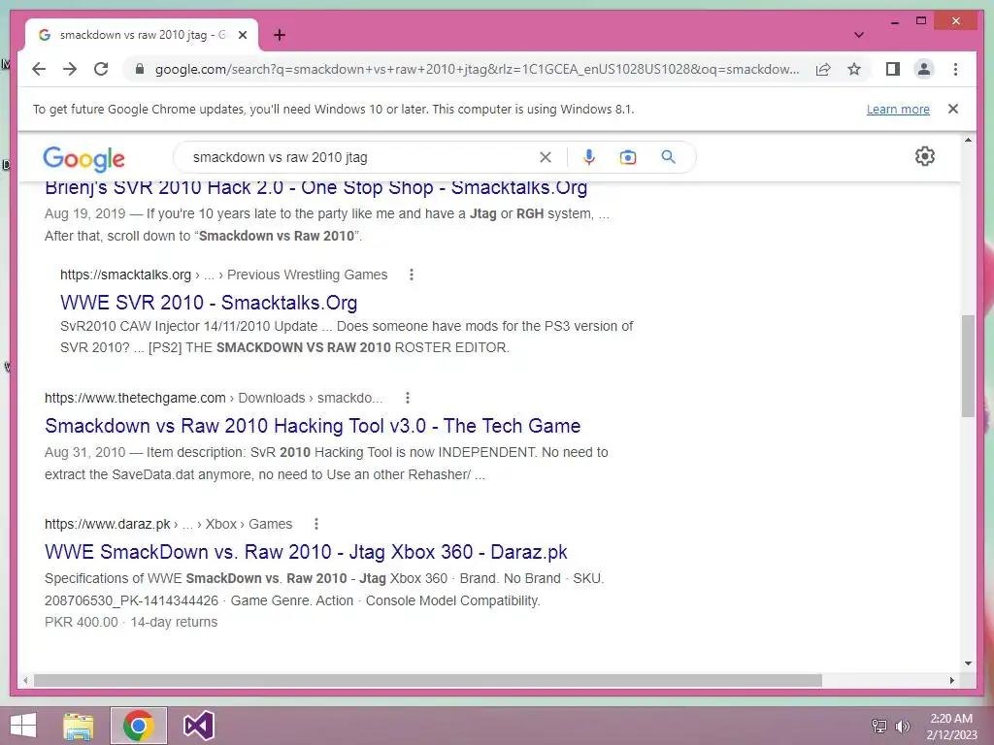This screenshot has height=745, width=994.
Task: Open Smackdown vs Raw Hacking Tool result
Action: coord(313,426)
